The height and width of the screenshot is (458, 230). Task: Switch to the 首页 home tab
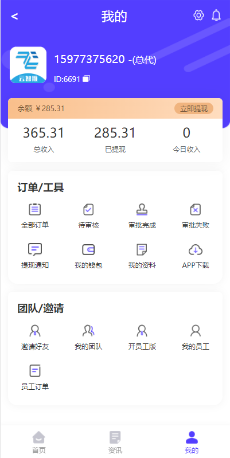coord(38,442)
